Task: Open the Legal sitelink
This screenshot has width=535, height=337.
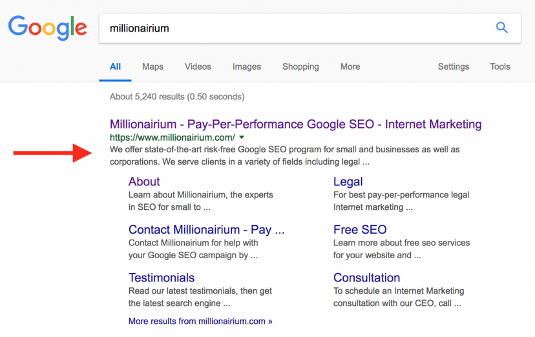Action: click(x=348, y=181)
